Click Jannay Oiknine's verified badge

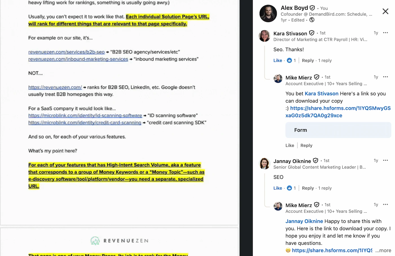[x=315, y=161]
